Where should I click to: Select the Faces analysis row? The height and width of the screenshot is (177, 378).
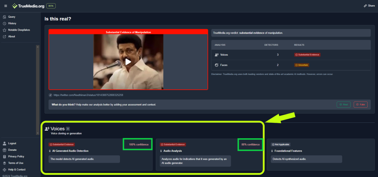click(291, 65)
